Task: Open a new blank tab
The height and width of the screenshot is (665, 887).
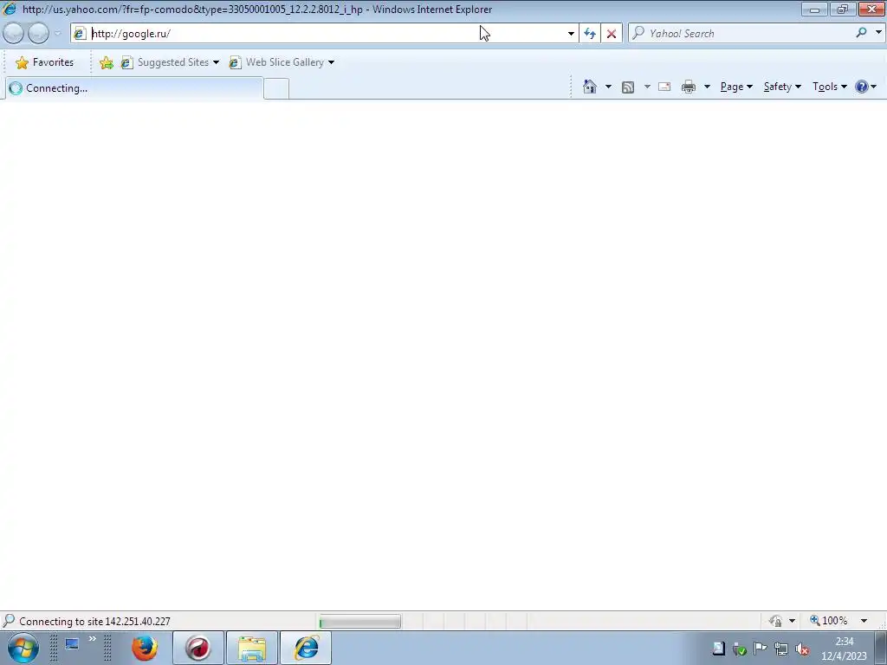Action: tap(276, 89)
